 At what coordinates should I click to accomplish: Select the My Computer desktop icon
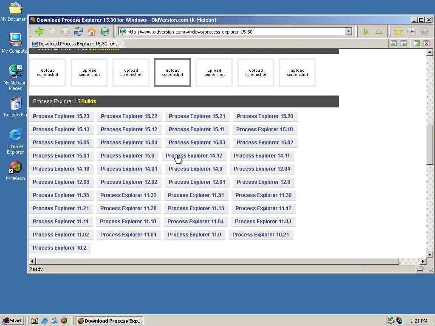(x=15, y=43)
